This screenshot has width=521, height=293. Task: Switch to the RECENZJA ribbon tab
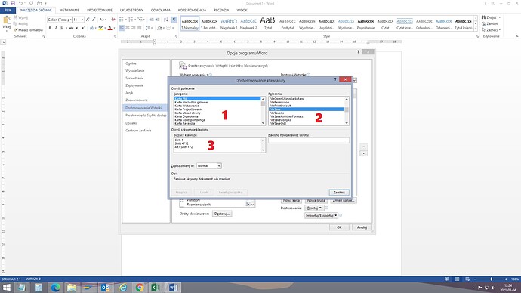click(x=221, y=11)
